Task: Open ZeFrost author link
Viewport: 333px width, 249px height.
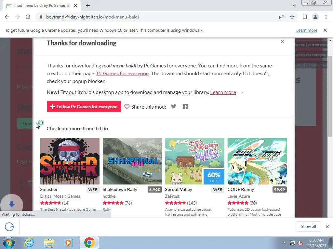Action: pyautogui.click(x=172, y=196)
